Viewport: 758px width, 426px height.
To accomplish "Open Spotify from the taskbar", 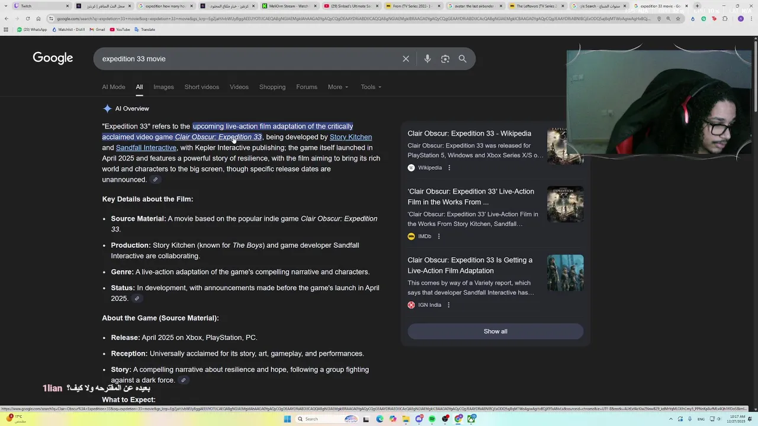I will 432,419.
